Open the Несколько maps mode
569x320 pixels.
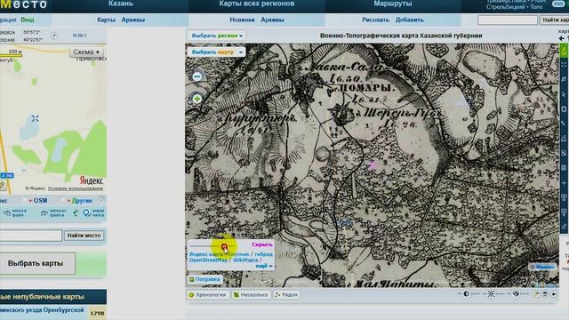pyautogui.click(x=251, y=294)
